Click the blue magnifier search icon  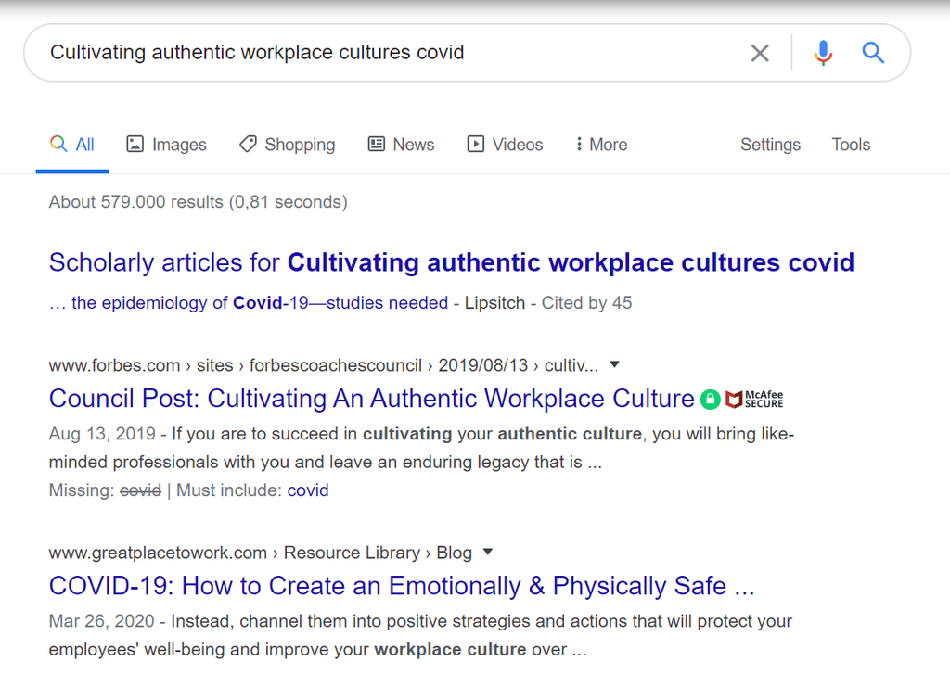coord(873,53)
